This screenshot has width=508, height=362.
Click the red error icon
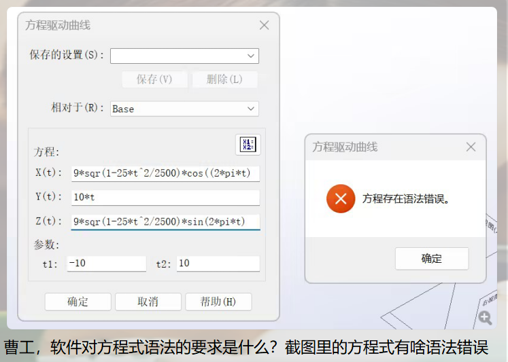341,198
